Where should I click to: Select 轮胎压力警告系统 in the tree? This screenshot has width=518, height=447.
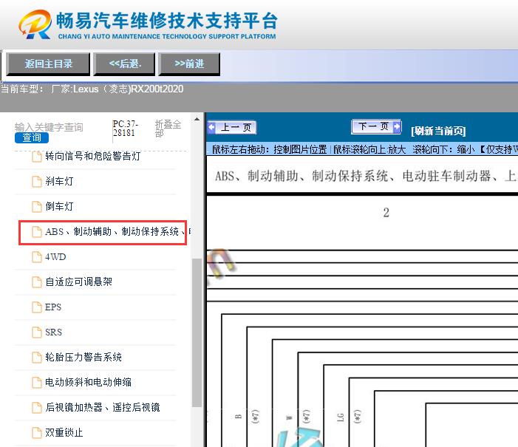[x=84, y=358]
